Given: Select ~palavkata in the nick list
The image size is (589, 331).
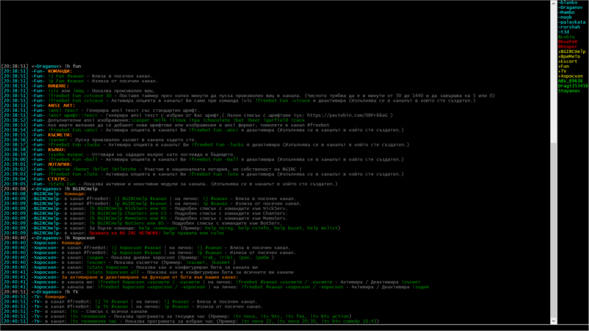Looking at the screenshot, I should click(x=571, y=22).
